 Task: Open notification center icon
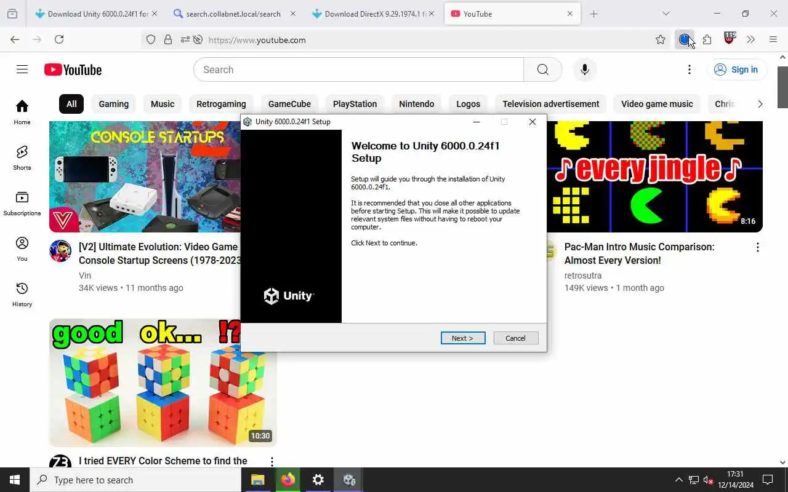tap(768, 480)
